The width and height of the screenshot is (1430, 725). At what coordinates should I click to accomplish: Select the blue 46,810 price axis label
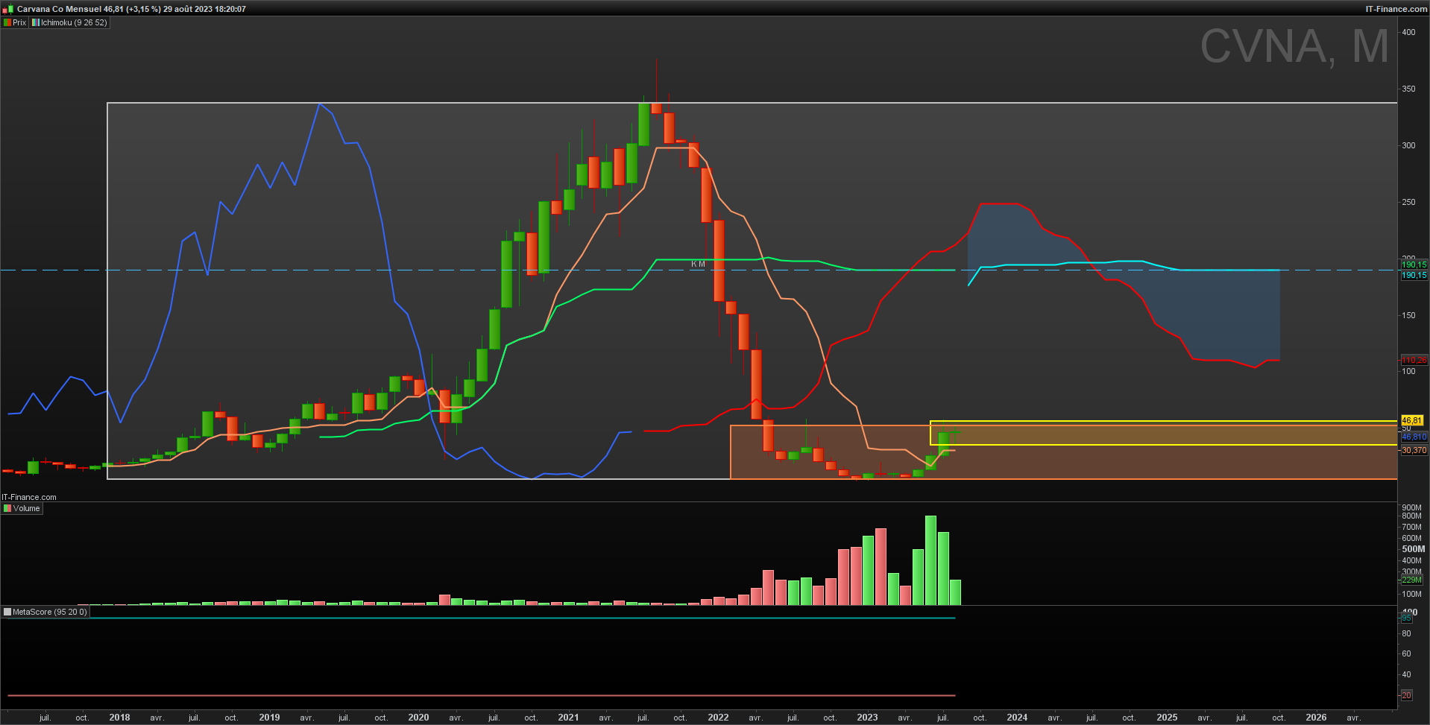1414,437
